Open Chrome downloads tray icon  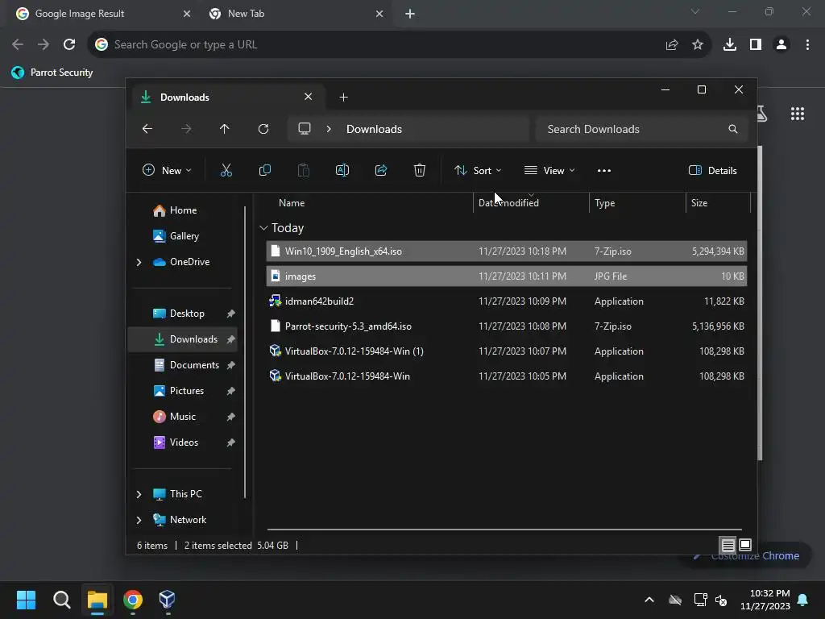(x=730, y=45)
